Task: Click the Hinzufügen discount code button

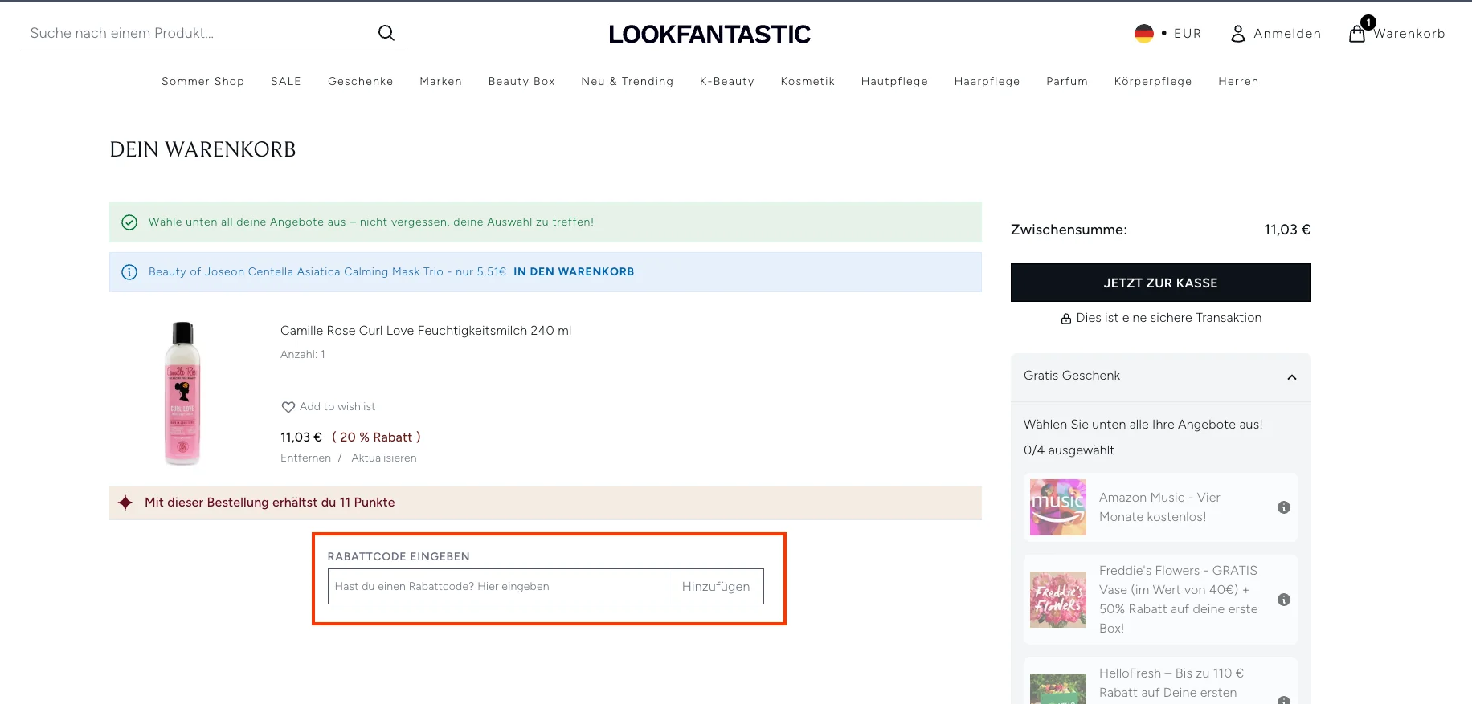Action: tap(716, 587)
